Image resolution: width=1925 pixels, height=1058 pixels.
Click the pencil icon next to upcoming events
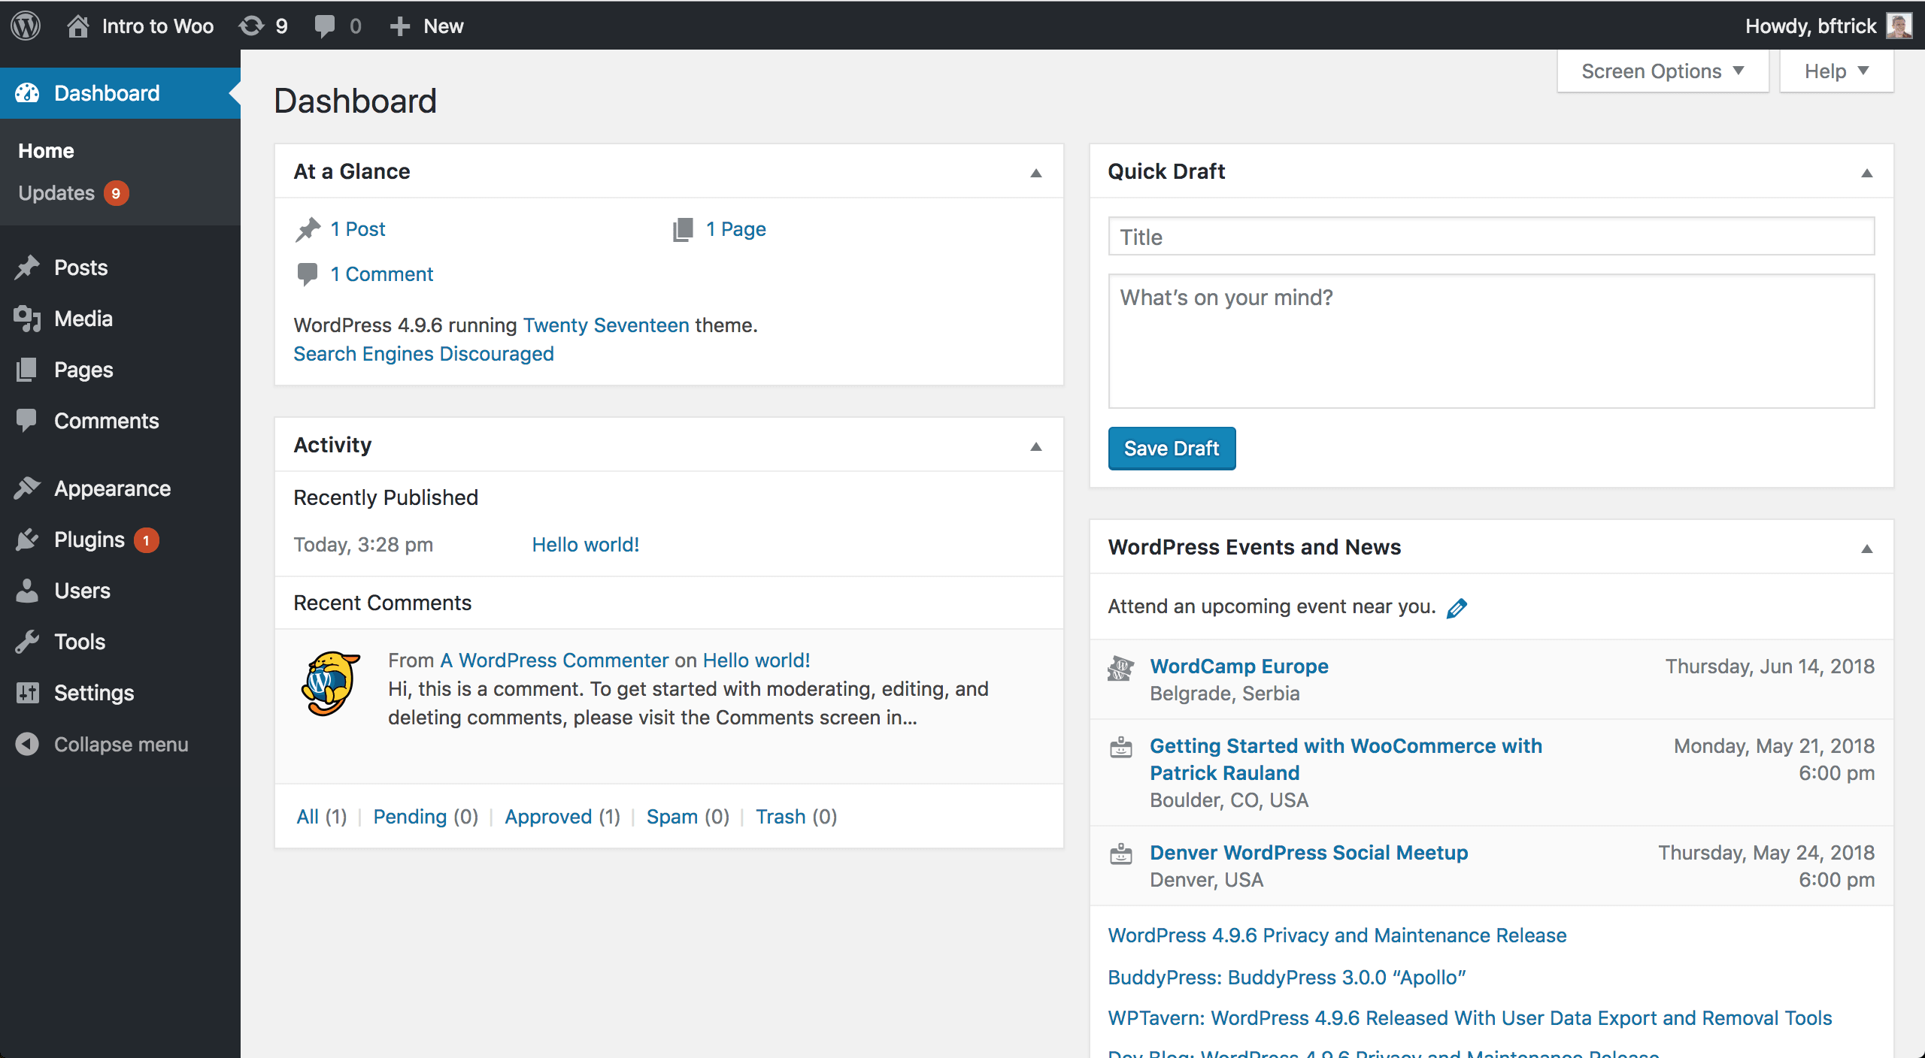[1459, 607]
